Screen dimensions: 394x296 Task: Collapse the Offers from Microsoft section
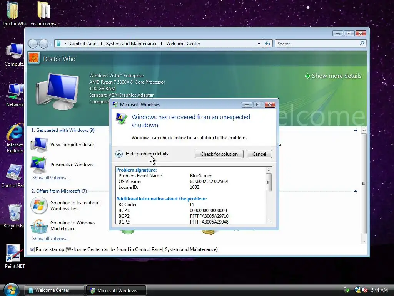356,191
